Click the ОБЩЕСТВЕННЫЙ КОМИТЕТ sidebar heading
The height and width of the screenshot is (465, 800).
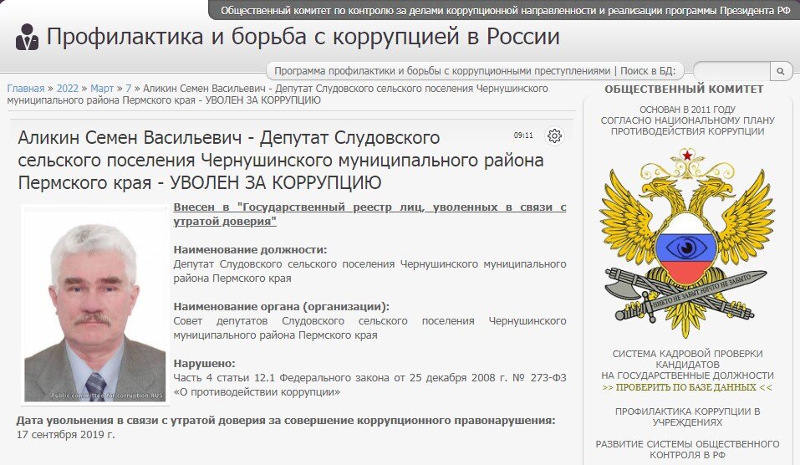click(684, 89)
